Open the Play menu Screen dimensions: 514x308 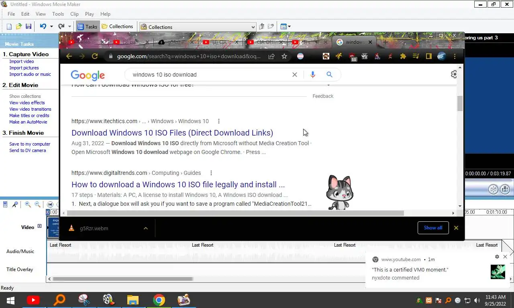pos(90,14)
